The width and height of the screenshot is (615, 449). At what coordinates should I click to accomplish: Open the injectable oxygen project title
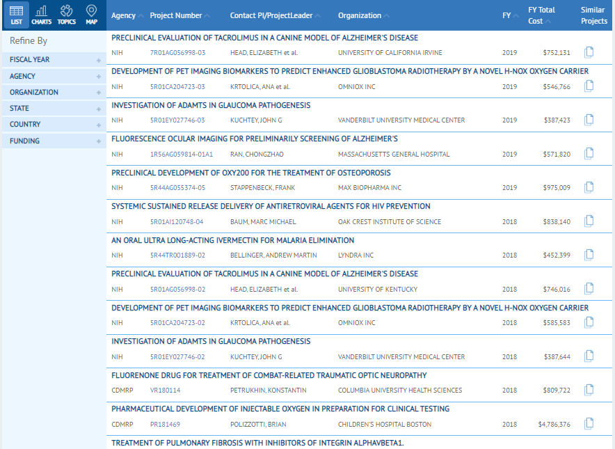point(280,409)
